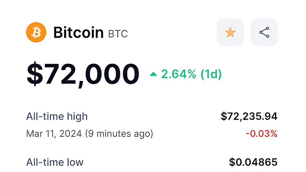Toggle the star favorite button

point(230,33)
